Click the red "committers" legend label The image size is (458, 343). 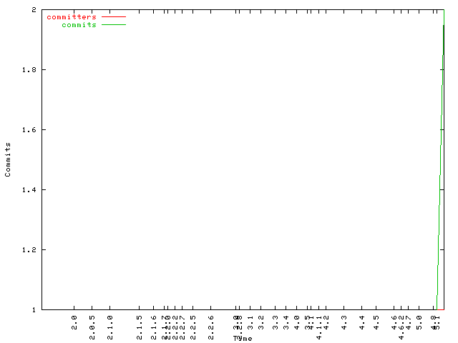71,16
